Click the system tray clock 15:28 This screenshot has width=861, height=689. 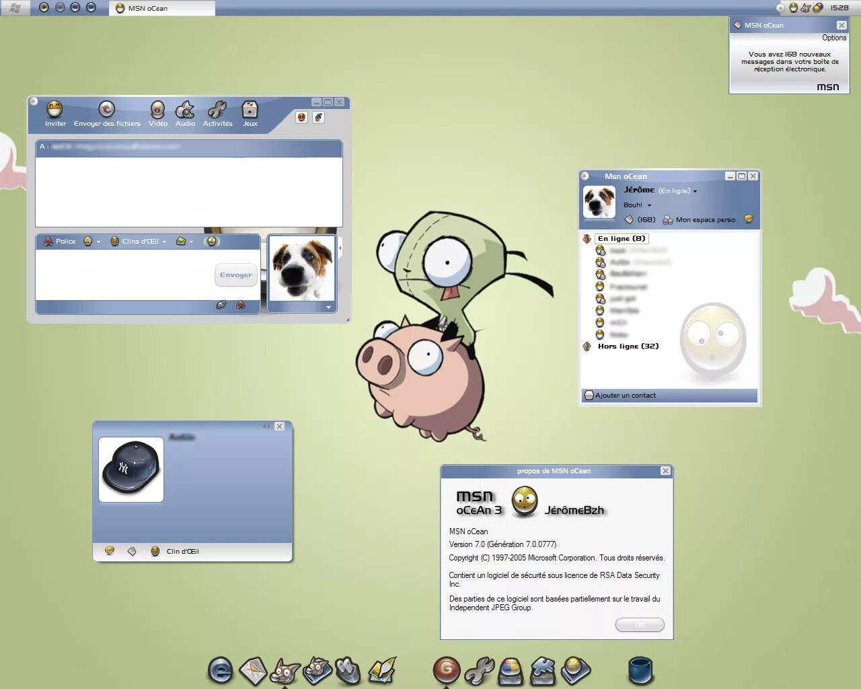(839, 8)
